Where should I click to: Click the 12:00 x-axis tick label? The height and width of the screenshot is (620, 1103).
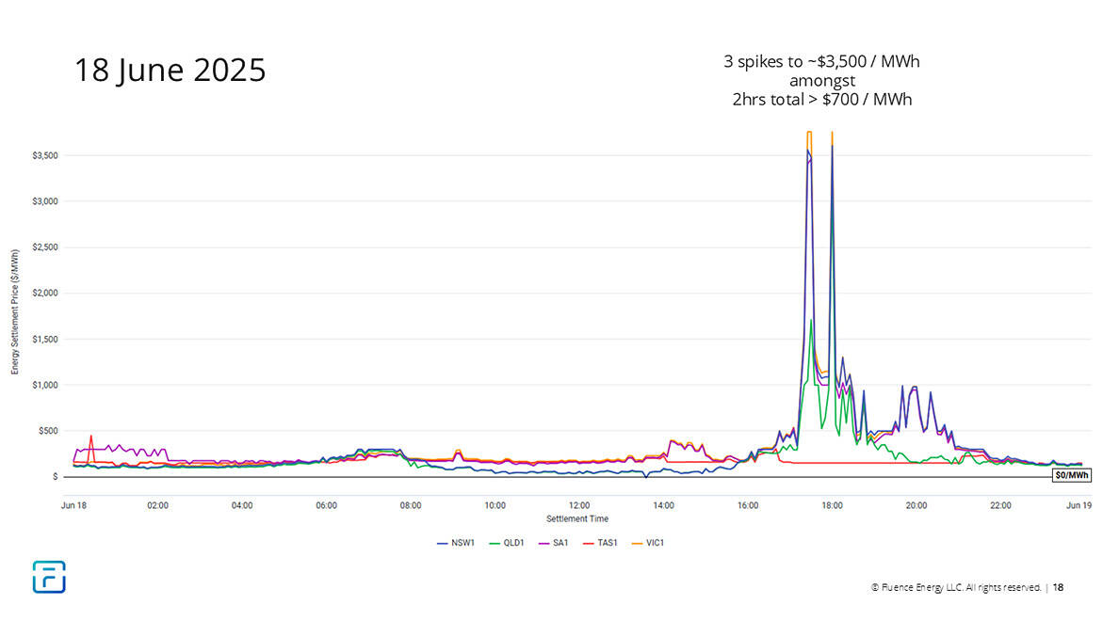click(579, 505)
